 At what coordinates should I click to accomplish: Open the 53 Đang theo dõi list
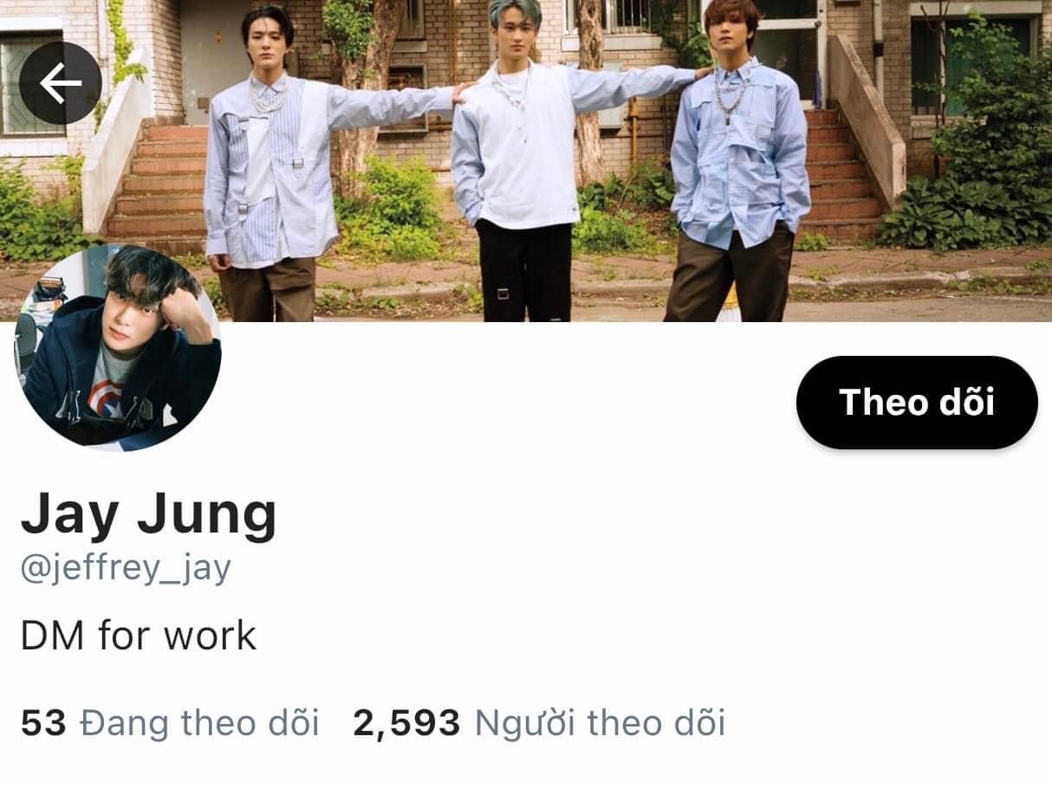170,723
